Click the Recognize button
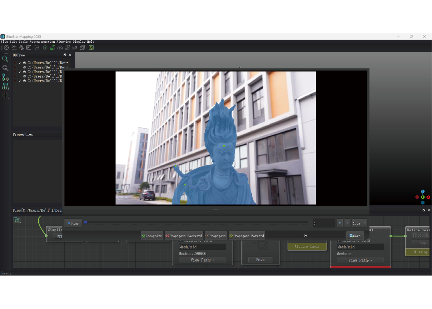The image size is (432, 309). [152, 236]
